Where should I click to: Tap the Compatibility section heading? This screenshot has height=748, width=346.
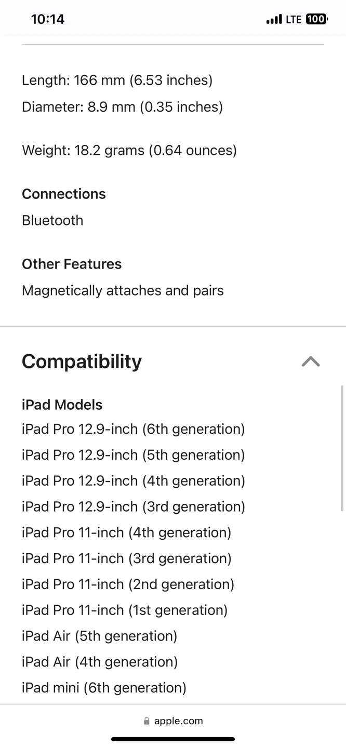pos(82,362)
